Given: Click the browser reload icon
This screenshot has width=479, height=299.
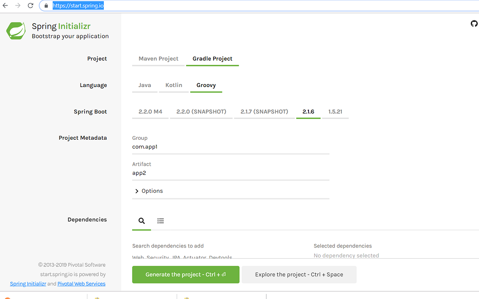Looking at the screenshot, I should point(30,6).
